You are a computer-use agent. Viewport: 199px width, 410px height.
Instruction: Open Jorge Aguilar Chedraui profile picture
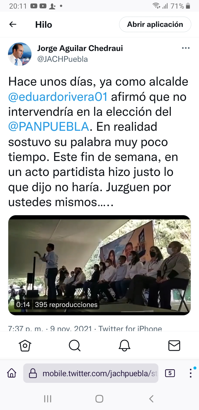20,54
